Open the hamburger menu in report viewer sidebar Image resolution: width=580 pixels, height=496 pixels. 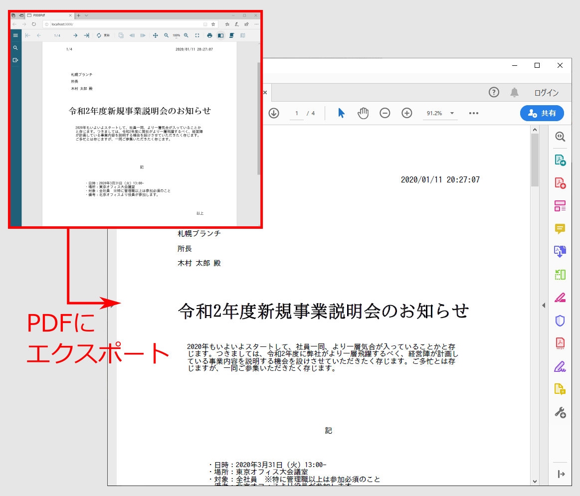coord(15,35)
